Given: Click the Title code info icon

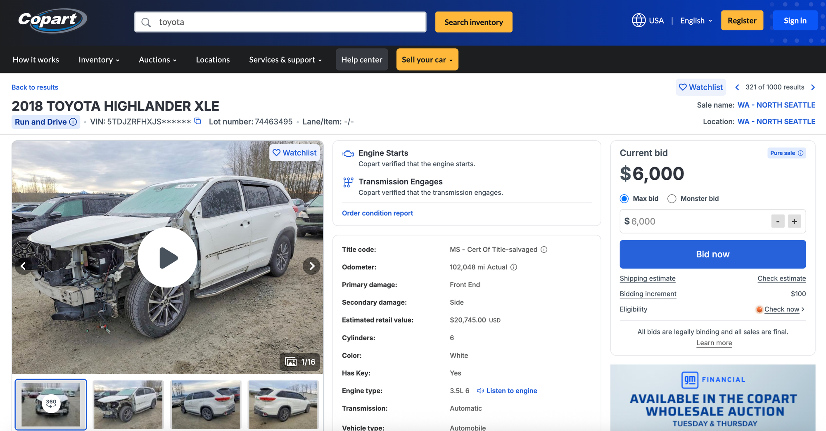Looking at the screenshot, I should [x=544, y=250].
